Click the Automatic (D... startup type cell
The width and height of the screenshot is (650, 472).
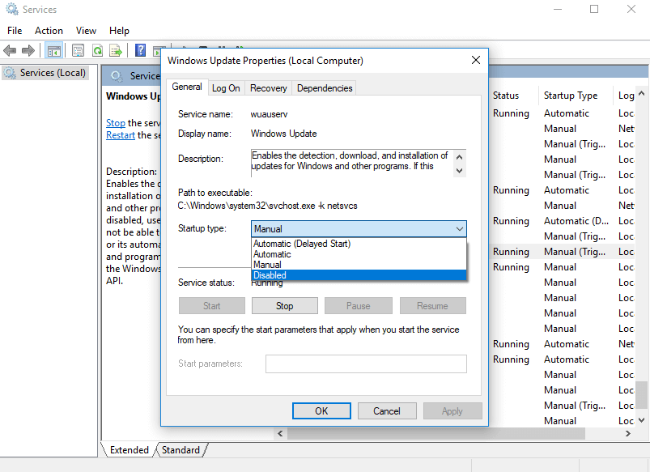[576, 221]
